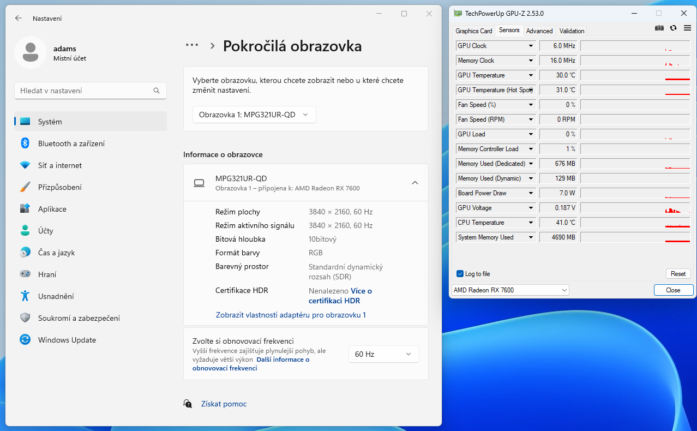Open the Fan Speed (%) sensor dropdown

(x=531, y=105)
